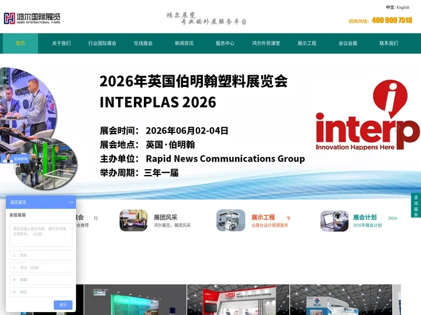Open 展示工程 booth thumbnail image
Image resolution: width=421 pixels, height=315 pixels.
tap(230, 220)
